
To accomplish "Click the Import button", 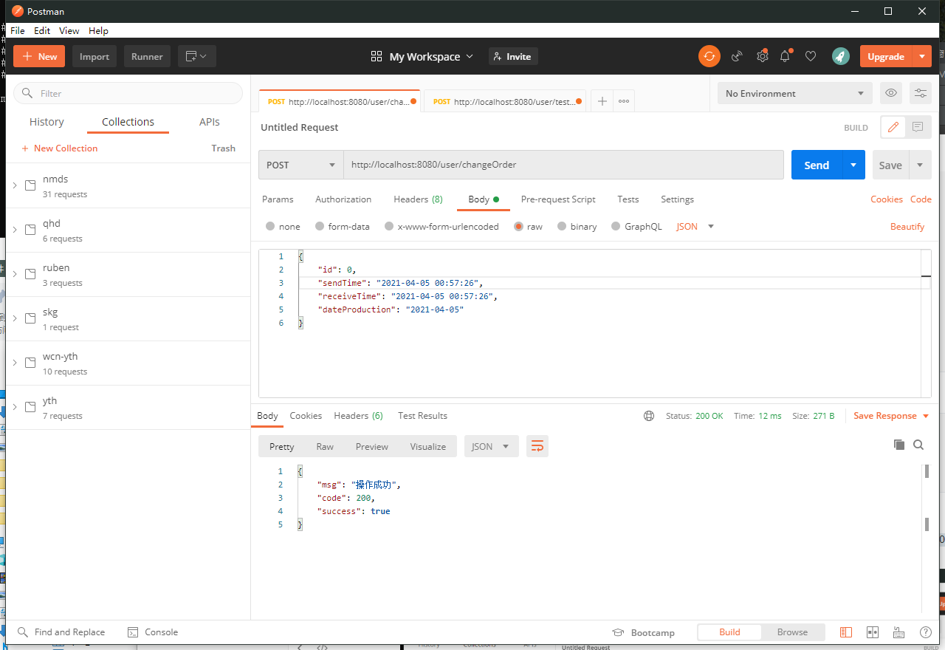I will pos(94,56).
